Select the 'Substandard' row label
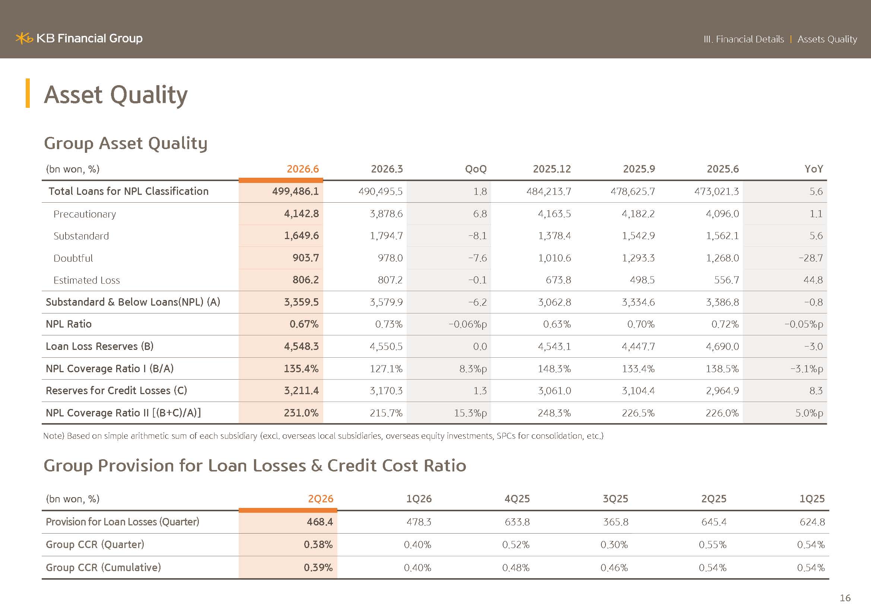This screenshot has height=615, width=871. coord(81,236)
